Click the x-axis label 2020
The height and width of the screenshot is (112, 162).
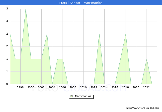[x=136, y=87]
